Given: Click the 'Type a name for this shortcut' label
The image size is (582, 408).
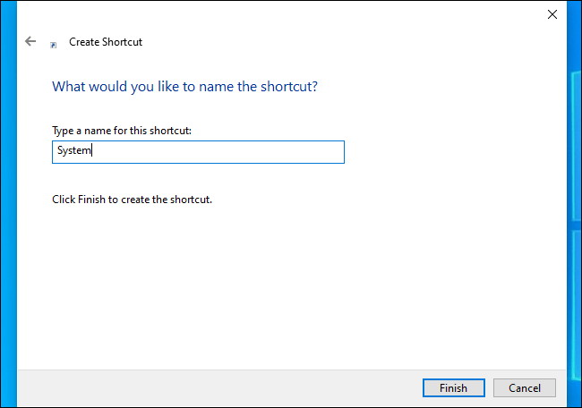Looking at the screenshot, I should [122, 131].
